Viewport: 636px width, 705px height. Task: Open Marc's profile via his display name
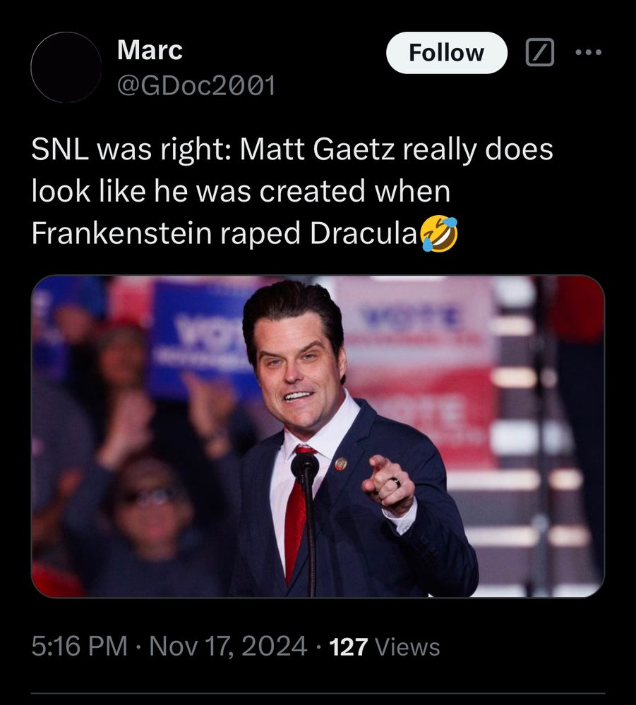click(148, 50)
